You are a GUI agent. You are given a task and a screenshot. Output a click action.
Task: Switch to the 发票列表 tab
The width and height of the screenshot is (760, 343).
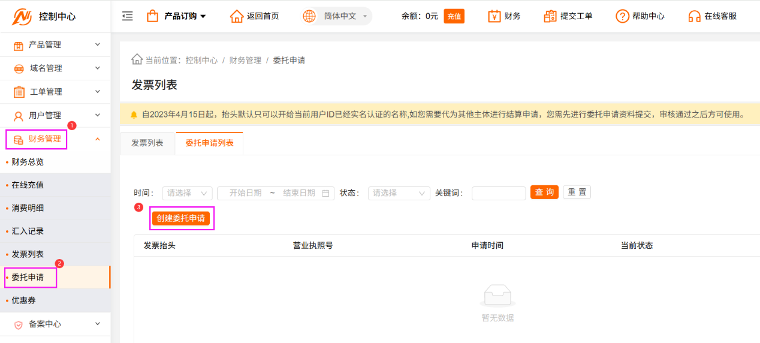[x=147, y=143]
